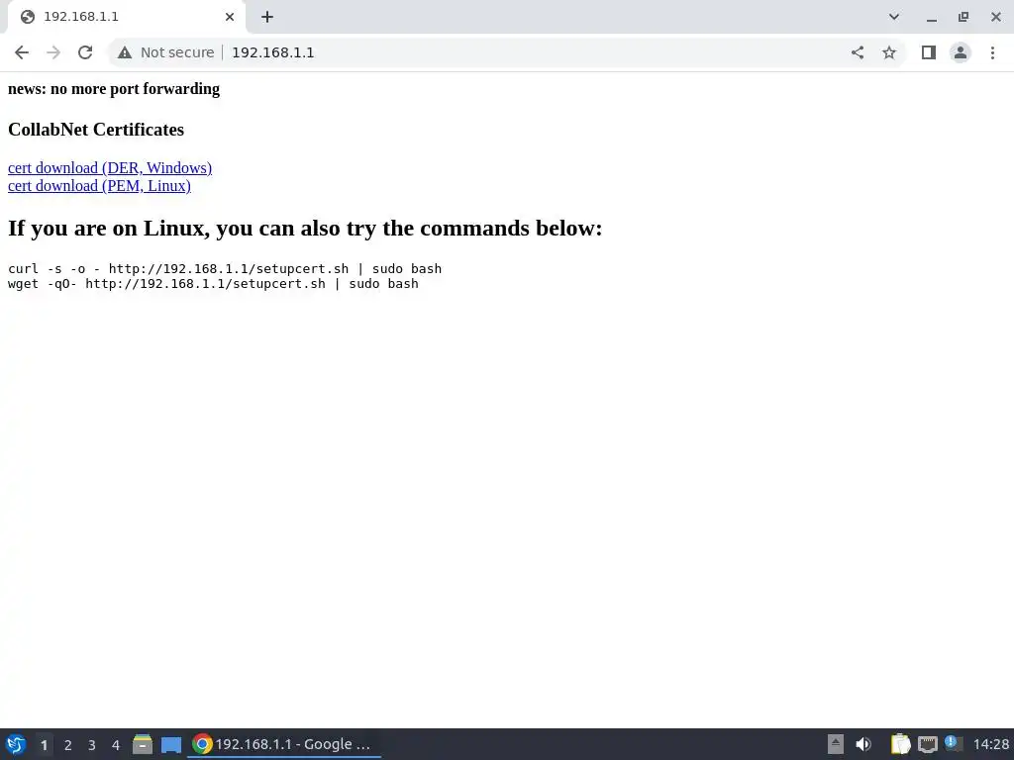Open the update notification tray icon
The image size is (1014, 760).
[954, 743]
